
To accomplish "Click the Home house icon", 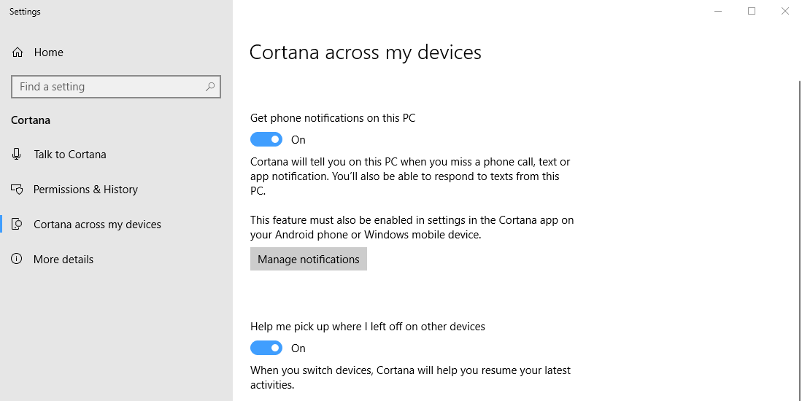I will coord(18,52).
